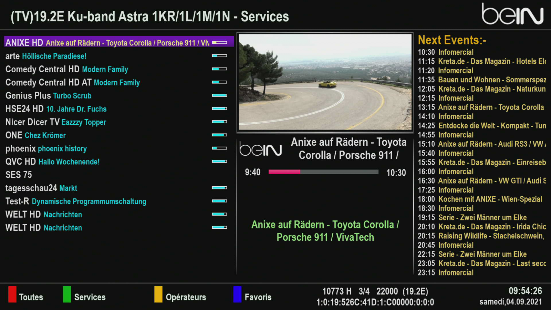551x310 pixels.
Task: Click the service reference 1:0:19:526C string
Action: (375, 302)
